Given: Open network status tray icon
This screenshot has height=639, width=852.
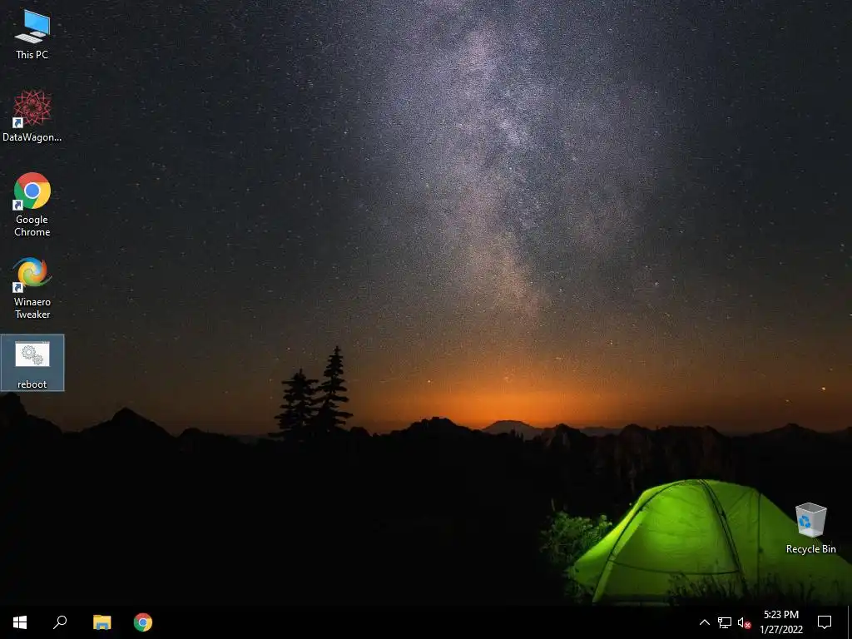Looking at the screenshot, I should [x=725, y=622].
